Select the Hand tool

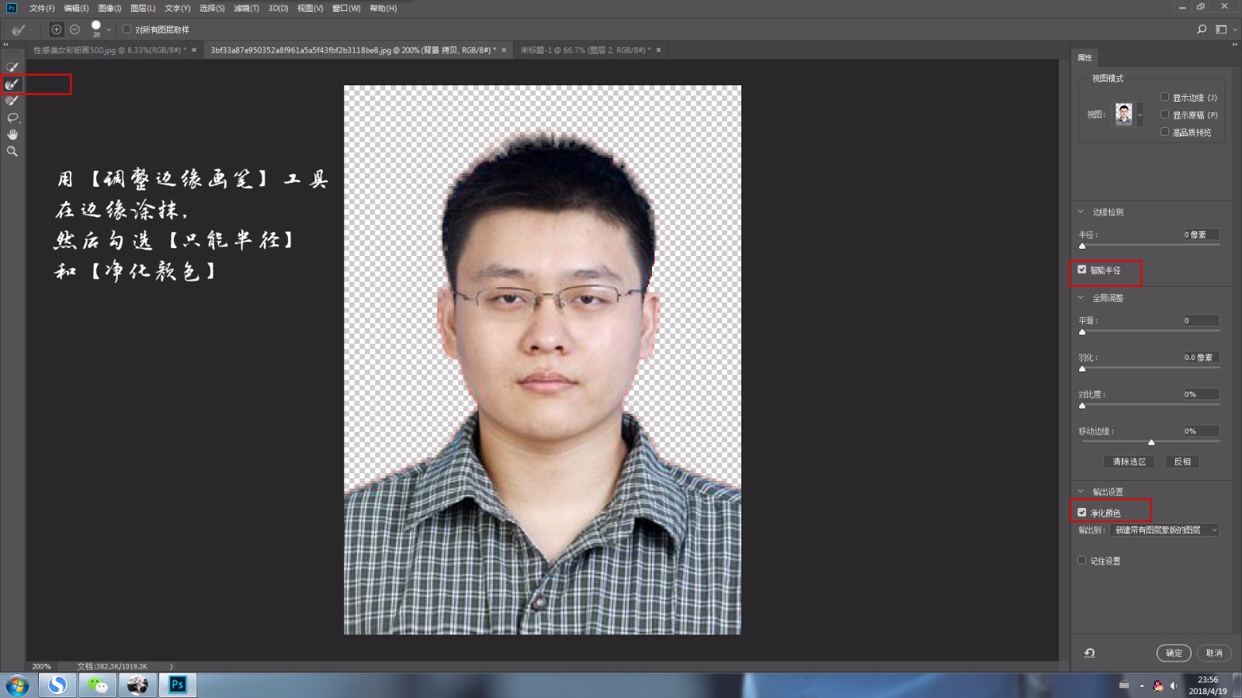point(12,135)
